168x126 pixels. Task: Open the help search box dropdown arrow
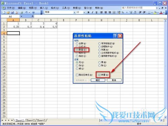coord(157,8)
